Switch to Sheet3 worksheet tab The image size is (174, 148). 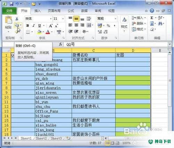point(56,138)
